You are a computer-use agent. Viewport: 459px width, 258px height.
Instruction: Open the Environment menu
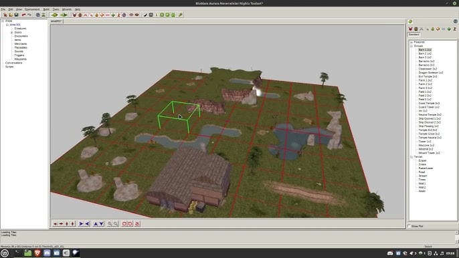[32, 9]
